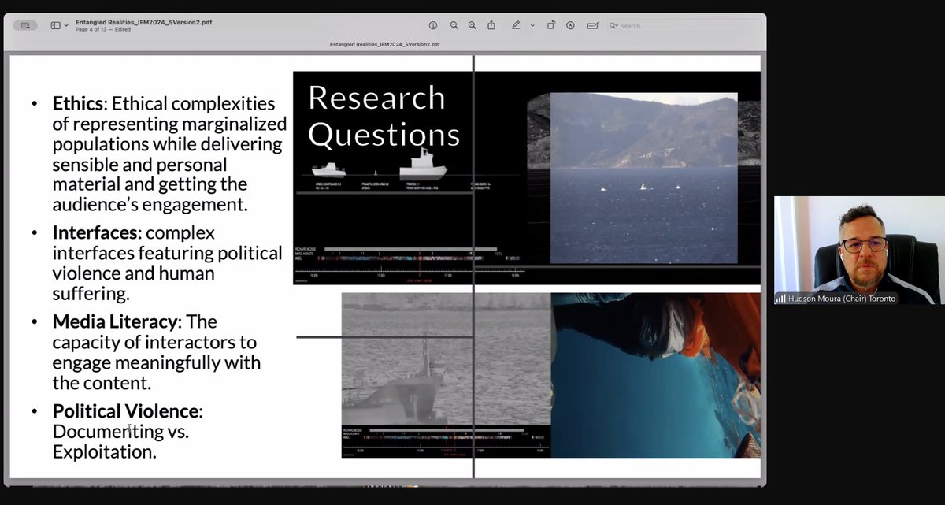The image size is (945, 505).
Task: Open the sidebar view options dropdown
Action: point(65,24)
